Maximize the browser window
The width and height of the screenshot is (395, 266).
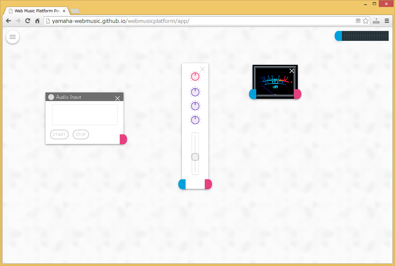[374, 4]
